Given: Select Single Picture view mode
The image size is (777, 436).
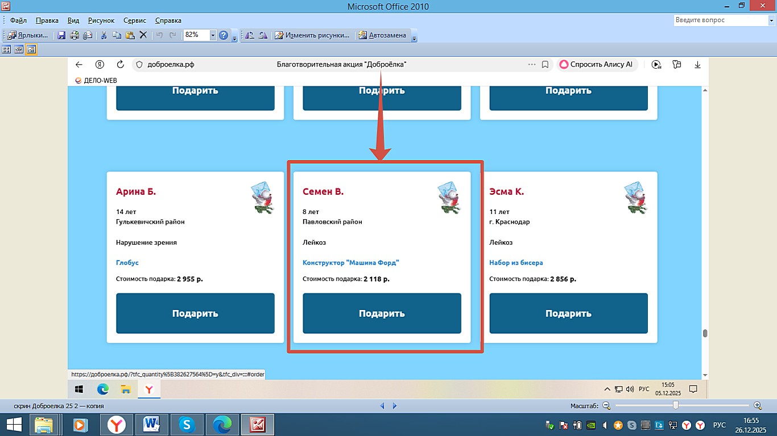Looking at the screenshot, I should pyautogui.click(x=31, y=50).
